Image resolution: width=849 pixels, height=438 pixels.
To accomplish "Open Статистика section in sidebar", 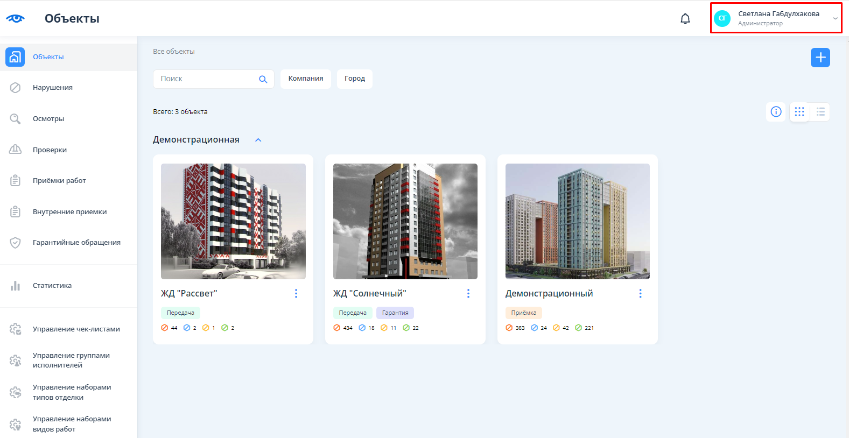I will [x=52, y=286].
